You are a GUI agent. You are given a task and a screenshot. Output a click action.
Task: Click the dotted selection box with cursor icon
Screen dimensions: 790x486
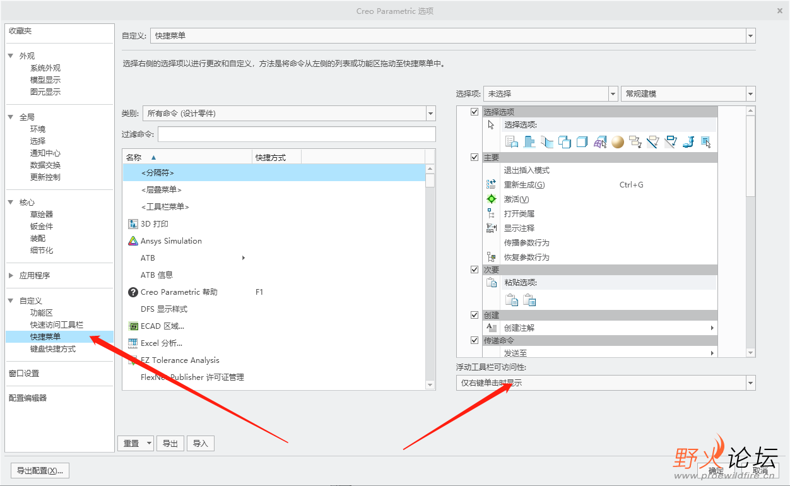click(x=706, y=142)
